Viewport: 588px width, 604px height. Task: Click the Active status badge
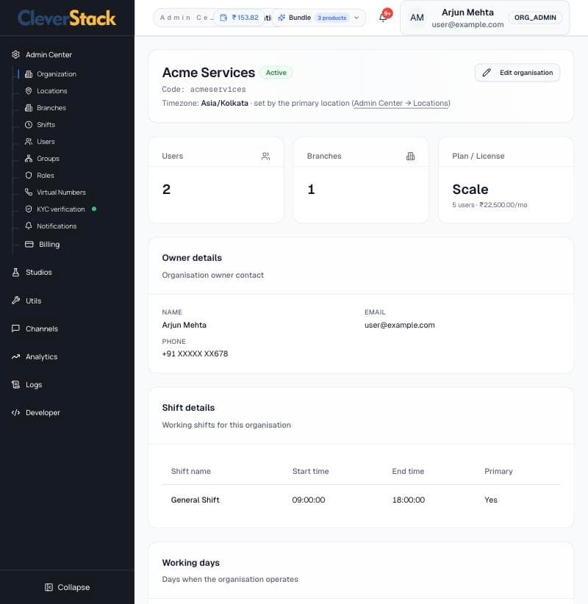point(276,73)
